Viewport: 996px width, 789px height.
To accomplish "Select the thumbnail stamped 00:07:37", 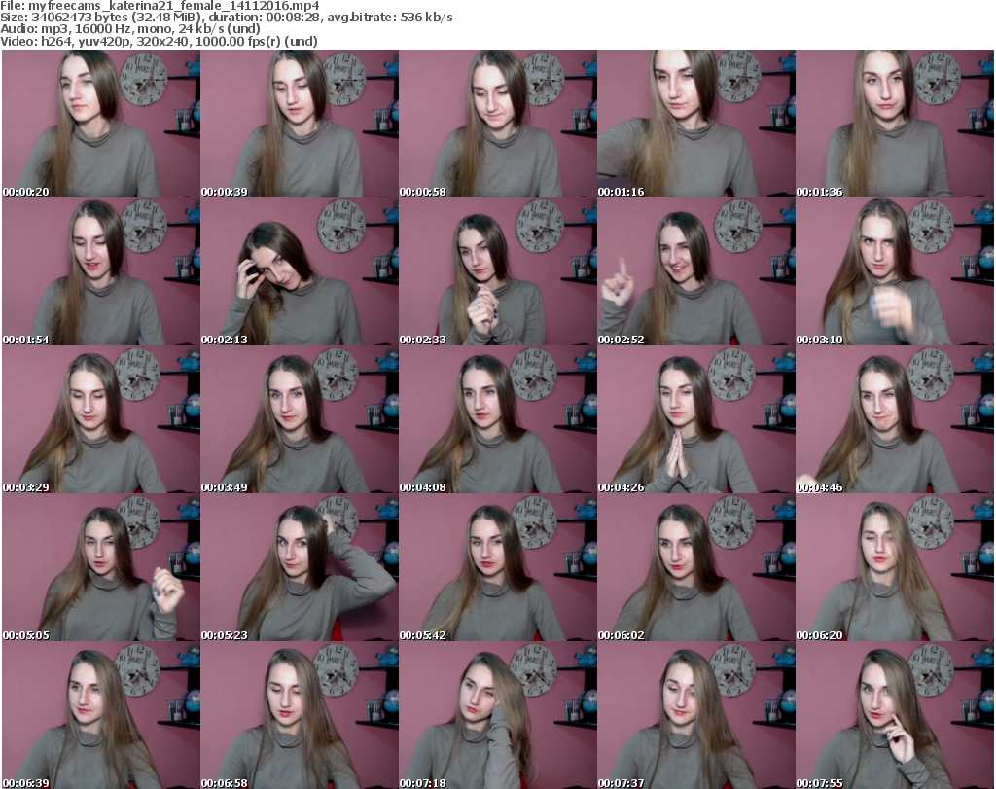I will (696, 715).
